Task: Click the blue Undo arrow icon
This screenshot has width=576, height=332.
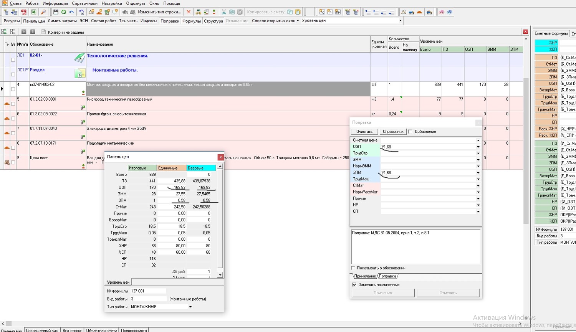Action: pyautogui.click(x=71, y=12)
